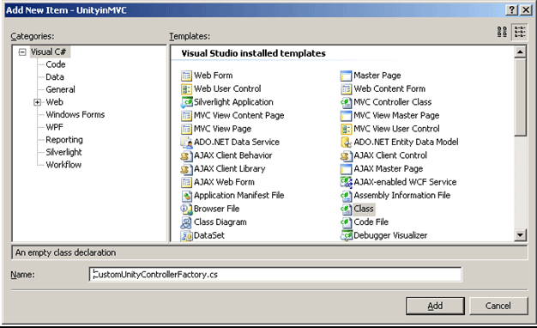Click the 'AJAX-enabled WCF Service' label
This screenshot has height=328, width=537.
tap(405, 182)
